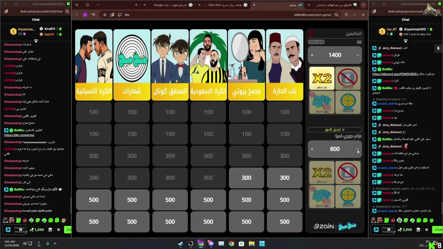Pick the highlighted 300 tile under مخمخ بيوتي
The height and width of the screenshot is (249, 443).
[246, 178]
